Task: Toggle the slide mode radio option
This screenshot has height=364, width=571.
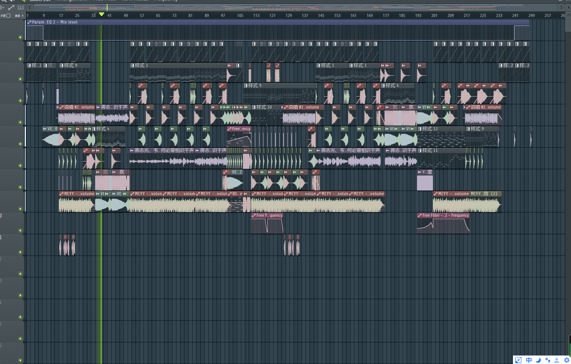Action: [22, 15]
